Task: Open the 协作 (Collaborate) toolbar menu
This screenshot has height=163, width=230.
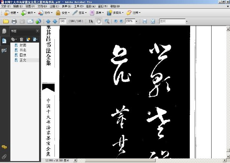Action: [x=45, y=13]
